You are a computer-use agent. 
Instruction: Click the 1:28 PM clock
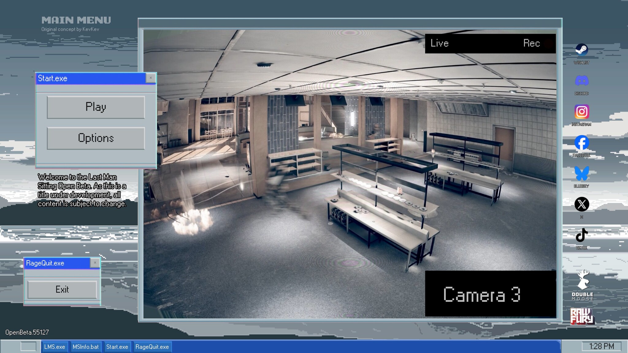point(601,346)
